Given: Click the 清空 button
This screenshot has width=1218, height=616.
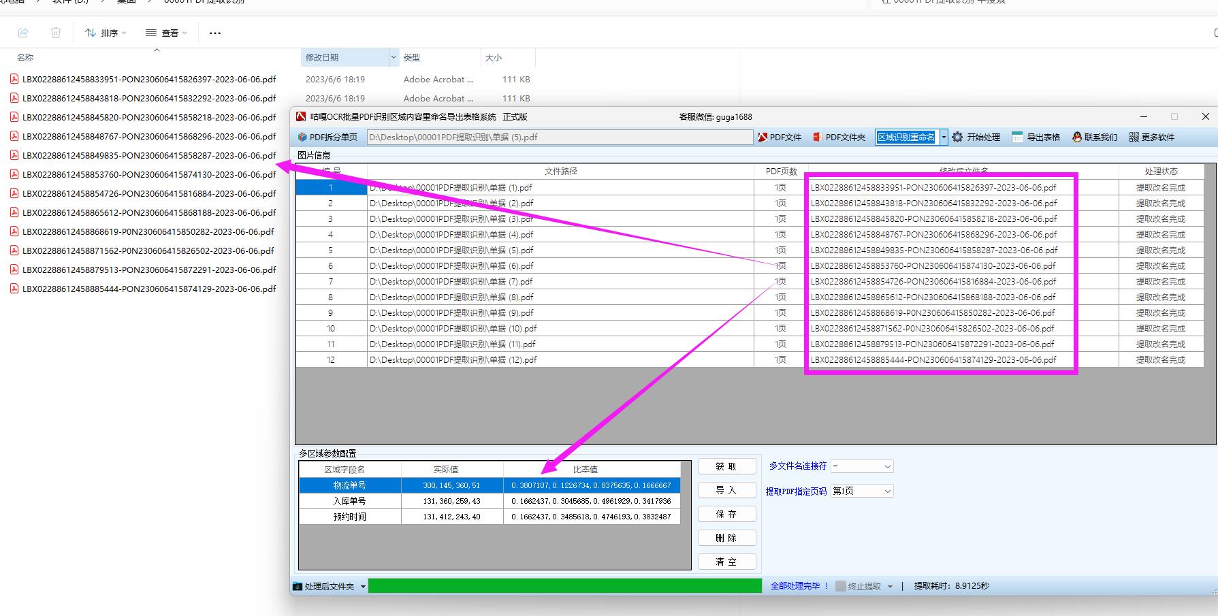Looking at the screenshot, I should pyautogui.click(x=726, y=562).
